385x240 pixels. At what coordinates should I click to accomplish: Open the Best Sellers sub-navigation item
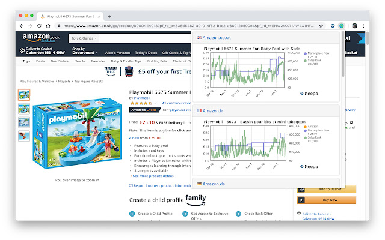(60, 61)
